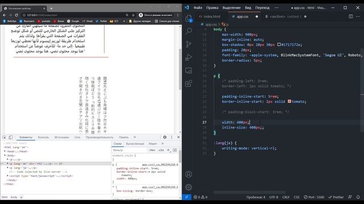The height and width of the screenshot is (204, 364).
Task: Collapse the body node in Elements tree
Action: tap(5, 155)
